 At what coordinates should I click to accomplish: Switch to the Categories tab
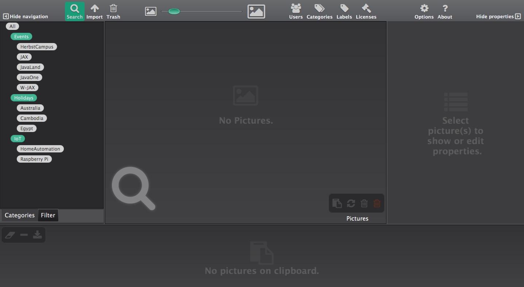coord(20,215)
